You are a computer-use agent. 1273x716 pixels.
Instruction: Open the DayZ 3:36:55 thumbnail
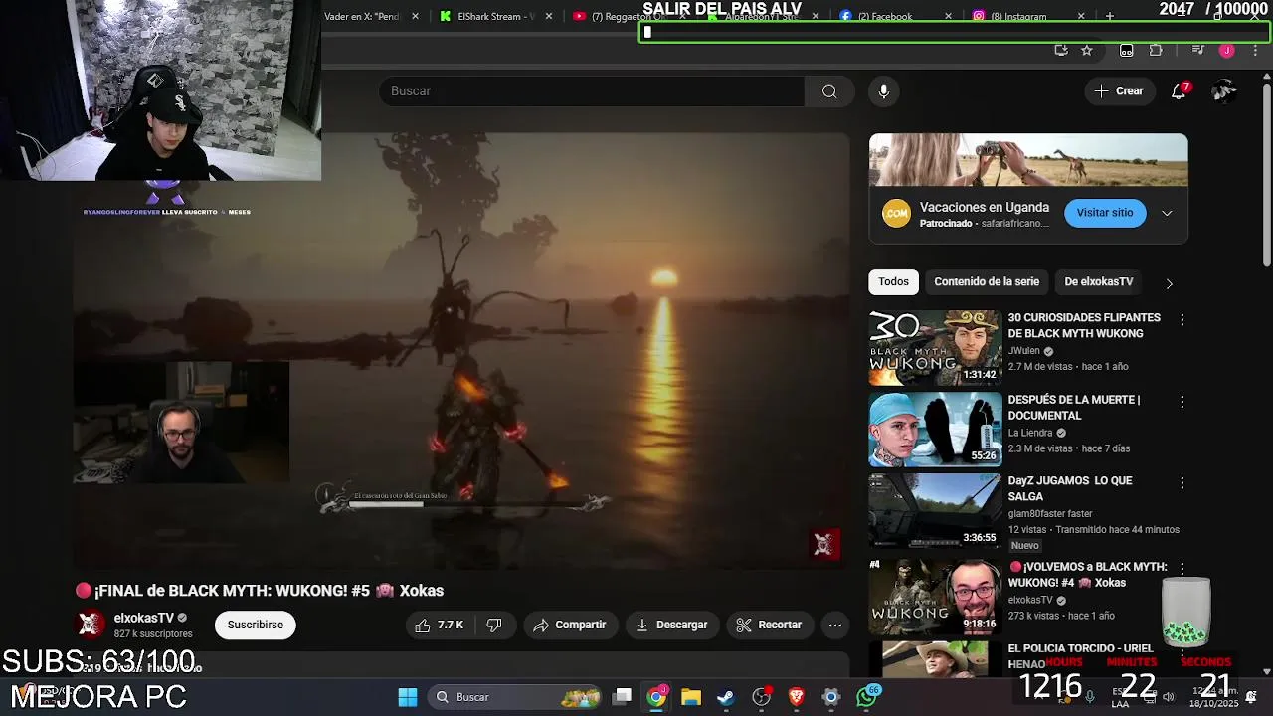[935, 510]
